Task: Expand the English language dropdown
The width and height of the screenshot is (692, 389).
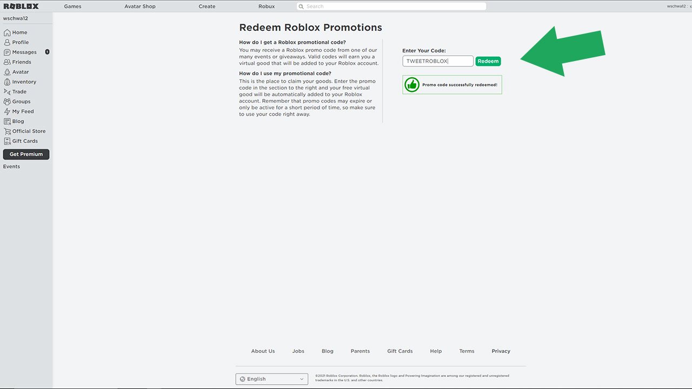Action: pos(271,379)
